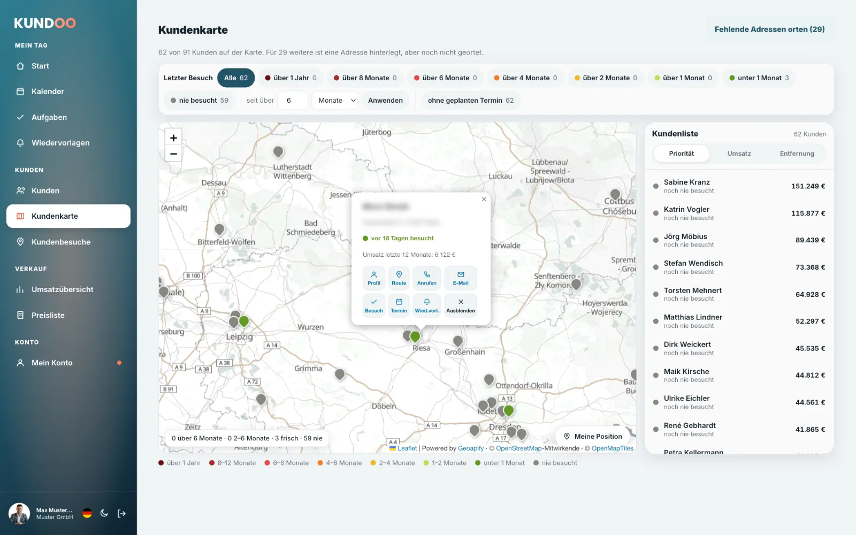Log a Besuch using the checkmark icon

click(x=374, y=305)
